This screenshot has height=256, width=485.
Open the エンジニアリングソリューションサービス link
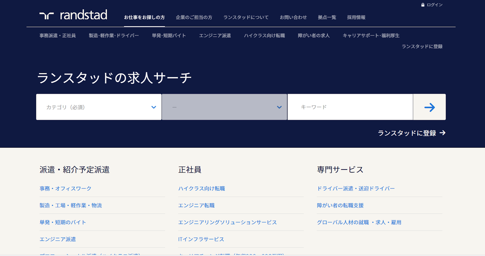click(227, 222)
